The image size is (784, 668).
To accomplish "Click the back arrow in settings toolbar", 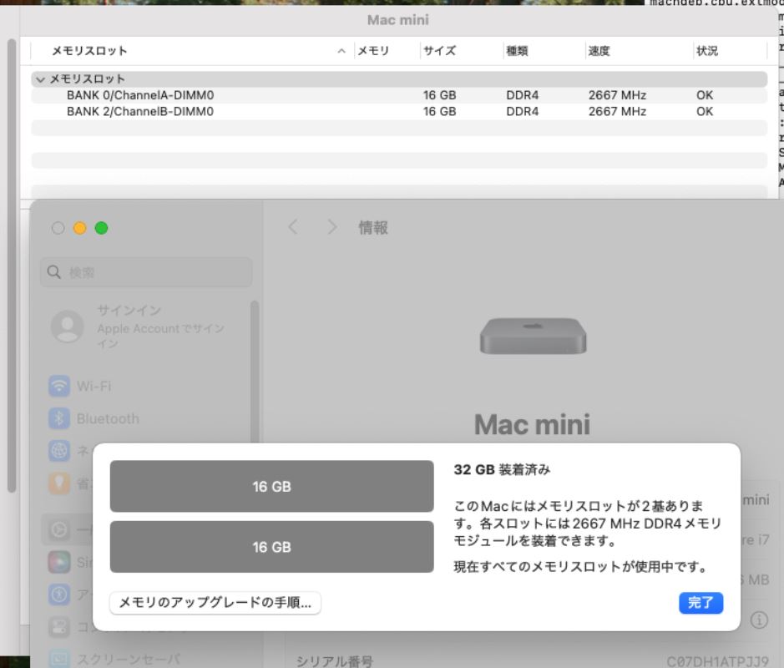I will point(293,227).
